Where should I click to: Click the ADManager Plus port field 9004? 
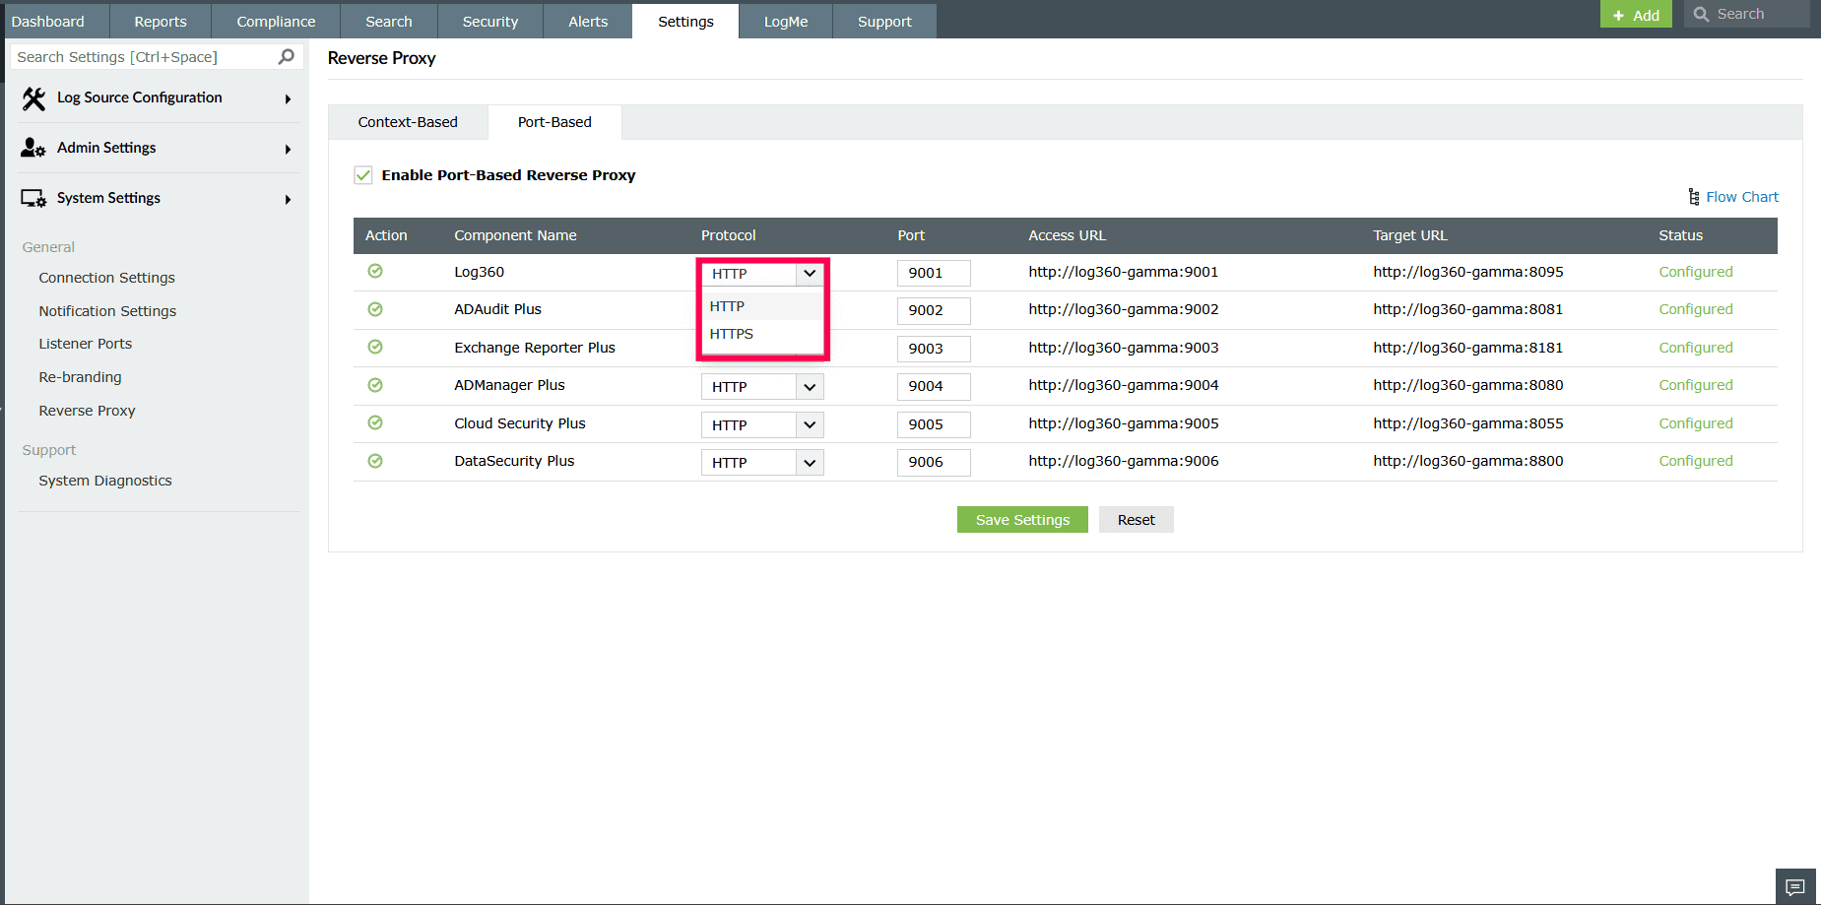(934, 386)
